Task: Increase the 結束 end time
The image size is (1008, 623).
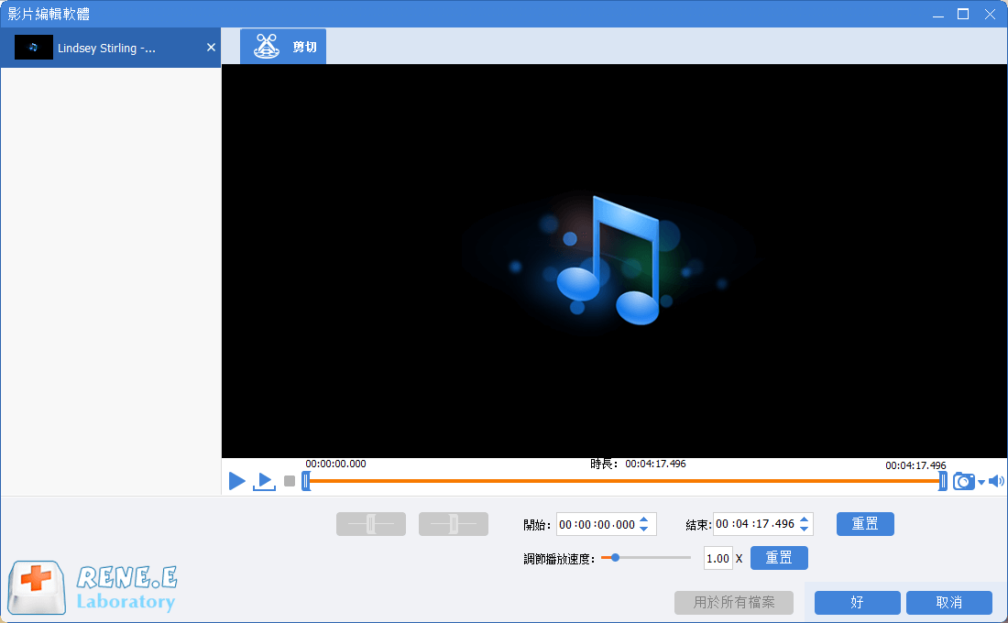Action: point(805,519)
